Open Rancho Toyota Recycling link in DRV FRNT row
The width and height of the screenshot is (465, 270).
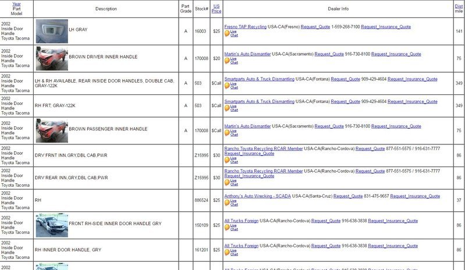pos(263,148)
